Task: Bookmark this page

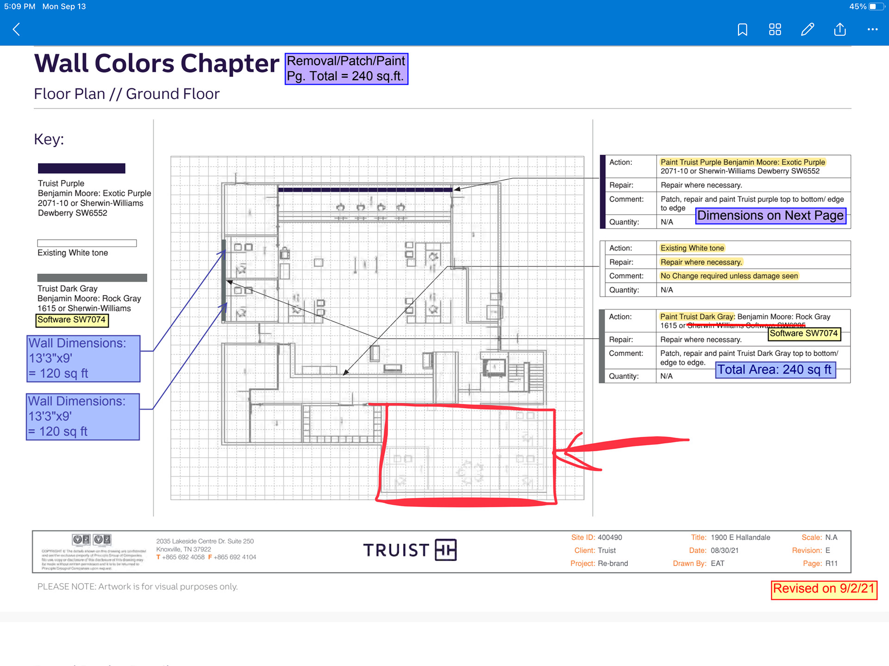Action: point(742,30)
